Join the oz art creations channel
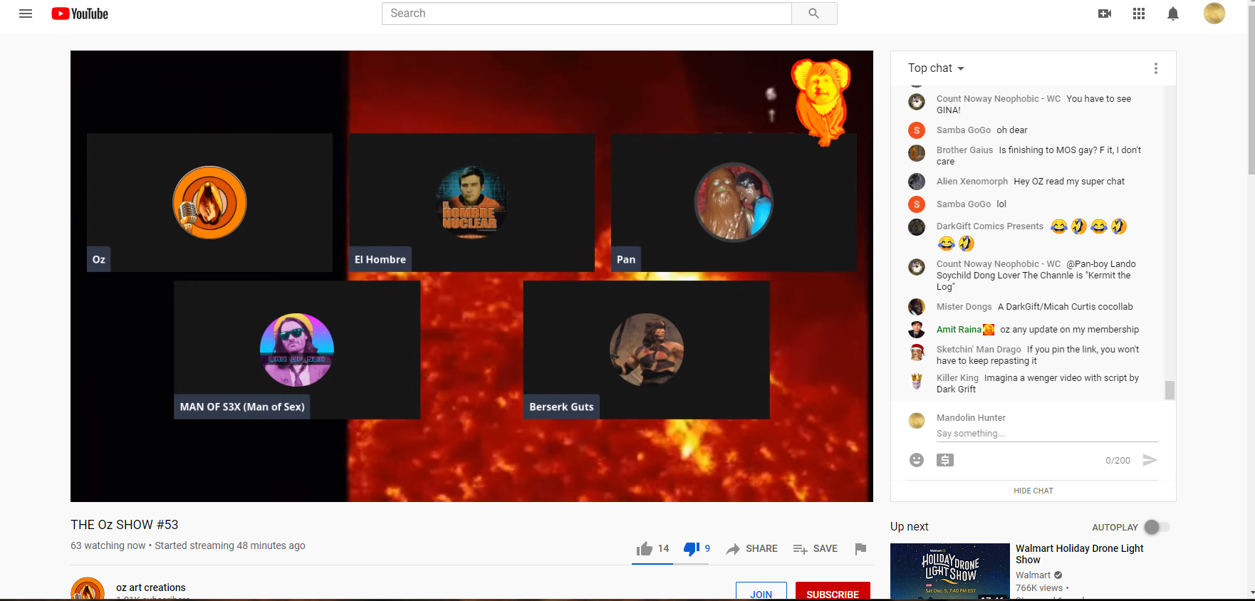The width and height of the screenshot is (1255, 601). (761, 592)
